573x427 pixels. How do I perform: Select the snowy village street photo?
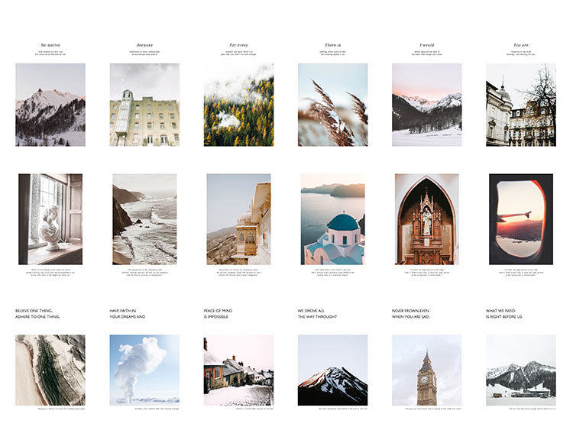238,370
